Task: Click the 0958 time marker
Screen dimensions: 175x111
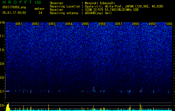Action: tap(135, 24)
